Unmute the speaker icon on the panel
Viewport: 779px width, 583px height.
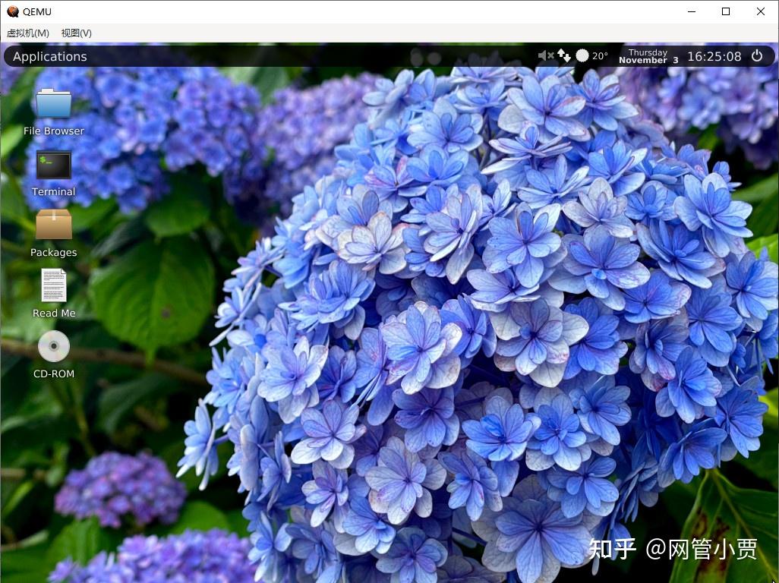544,55
